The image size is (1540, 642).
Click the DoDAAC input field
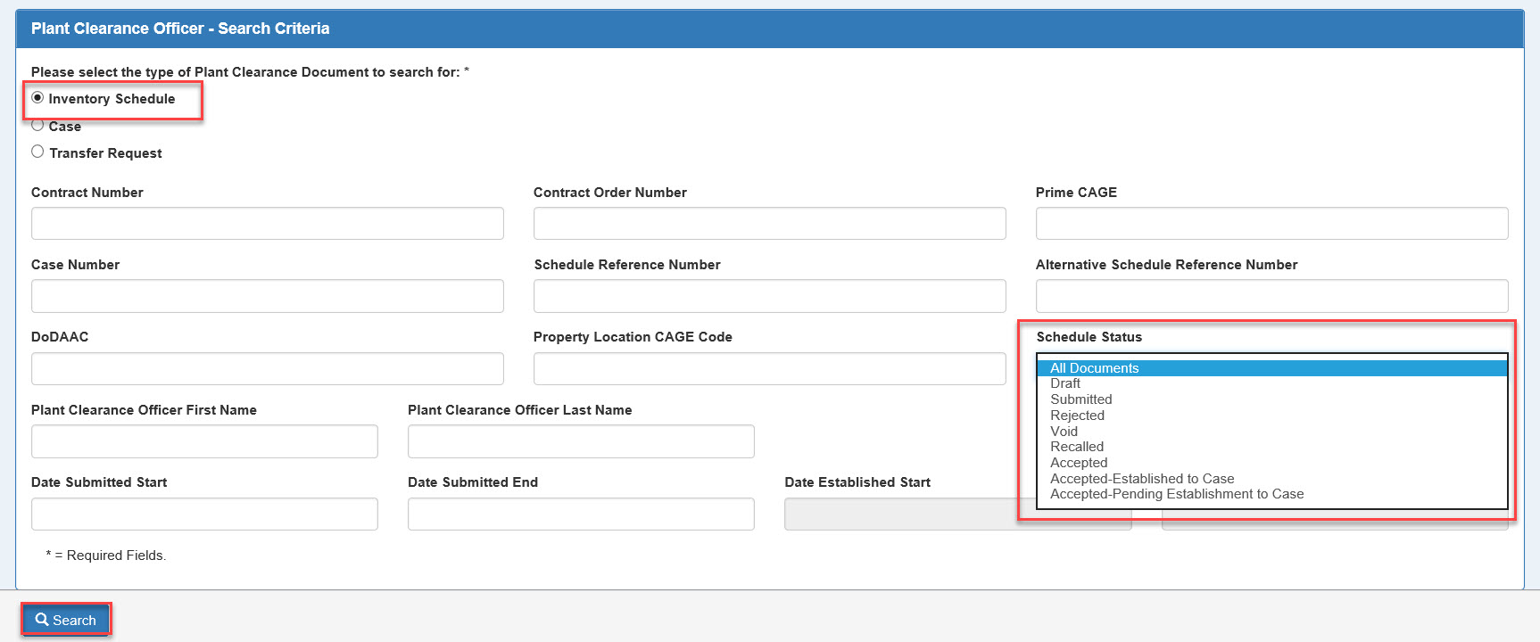(x=268, y=368)
